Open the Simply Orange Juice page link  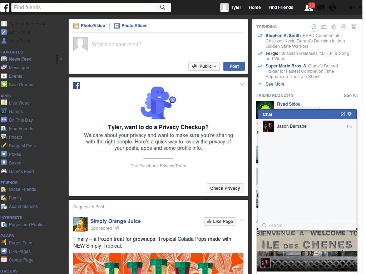(115, 221)
